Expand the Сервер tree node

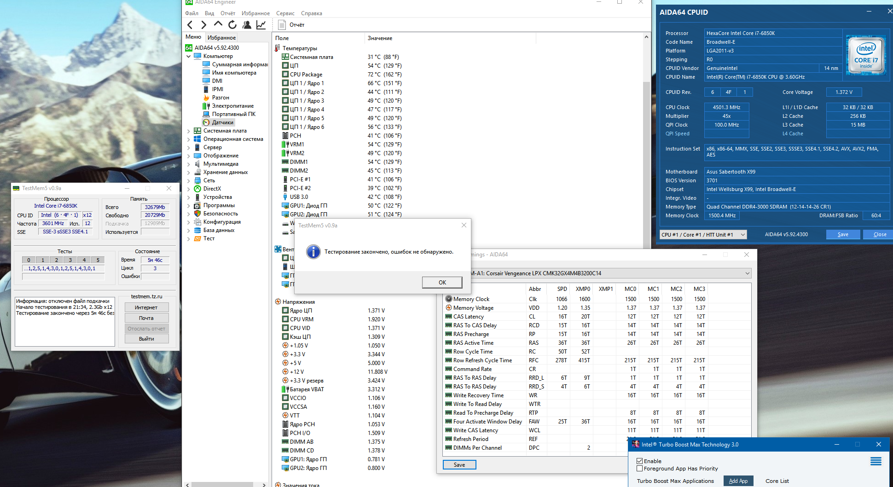(188, 147)
